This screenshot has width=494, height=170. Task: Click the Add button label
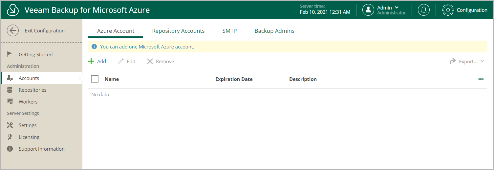101,61
